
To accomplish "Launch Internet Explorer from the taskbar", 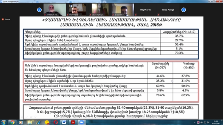I will coord(38,122).
